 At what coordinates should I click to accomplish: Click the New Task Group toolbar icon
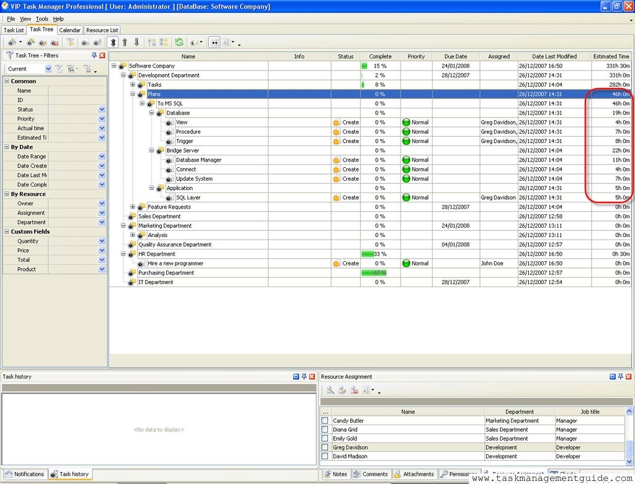(x=31, y=42)
